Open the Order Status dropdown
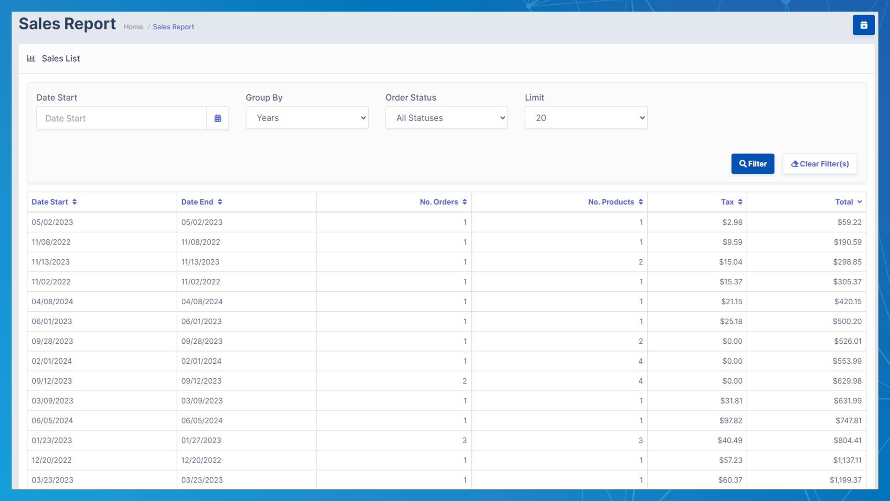Image resolution: width=890 pixels, height=501 pixels. pos(446,118)
